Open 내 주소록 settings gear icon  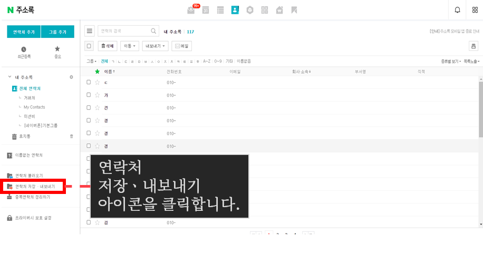click(71, 77)
